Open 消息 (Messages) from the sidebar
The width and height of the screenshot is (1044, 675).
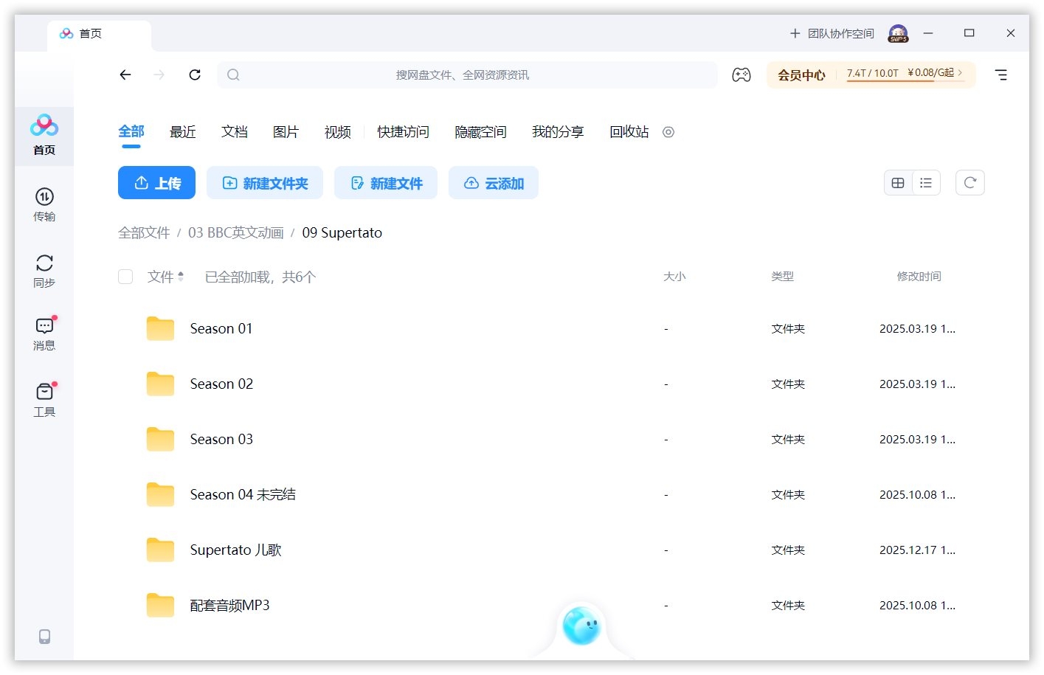point(44,332)
